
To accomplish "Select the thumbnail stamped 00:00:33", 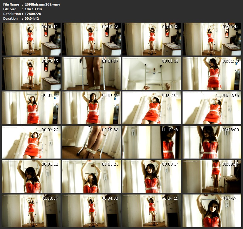I will point(152,39).
